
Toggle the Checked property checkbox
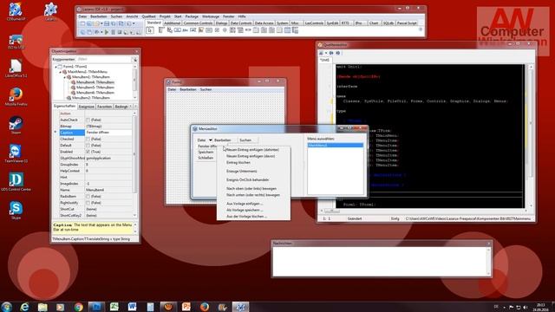tap(88, 139)
